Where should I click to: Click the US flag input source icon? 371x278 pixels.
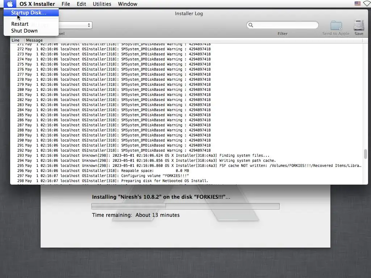click(x=357, y=4)
